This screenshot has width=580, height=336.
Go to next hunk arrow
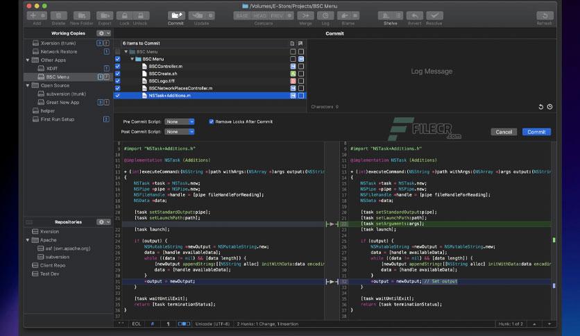tap(549, 324)
